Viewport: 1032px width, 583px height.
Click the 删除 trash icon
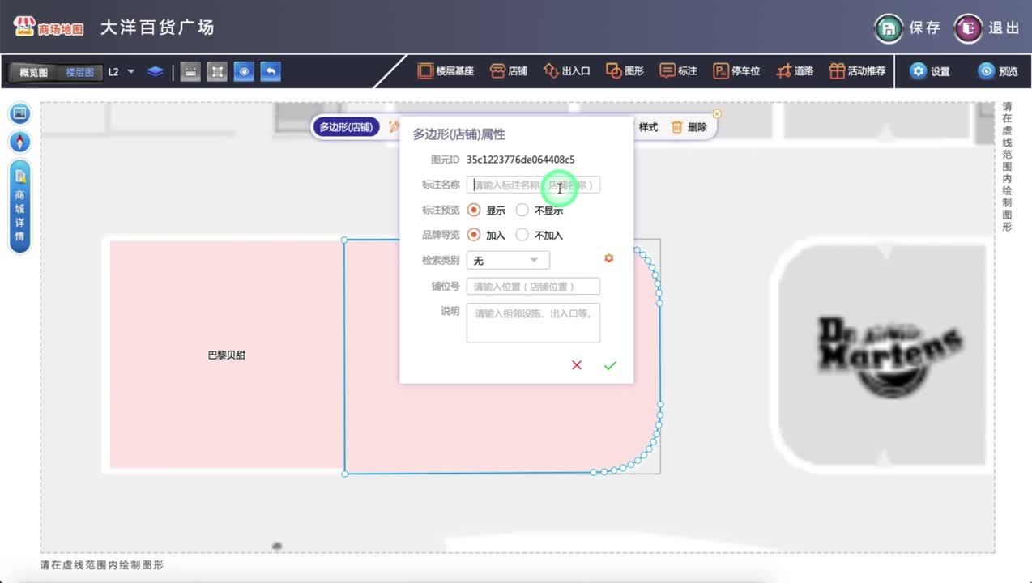tap(677, 127)
